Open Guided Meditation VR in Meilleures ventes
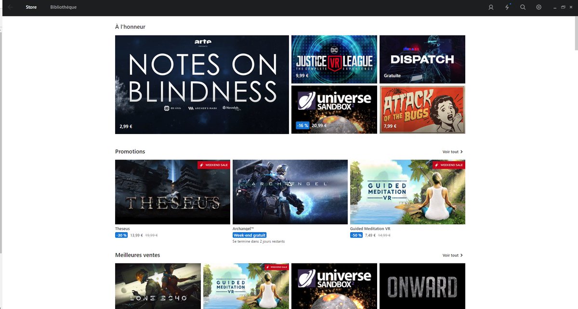Viewport: 578px width, 309px height. 246,286
